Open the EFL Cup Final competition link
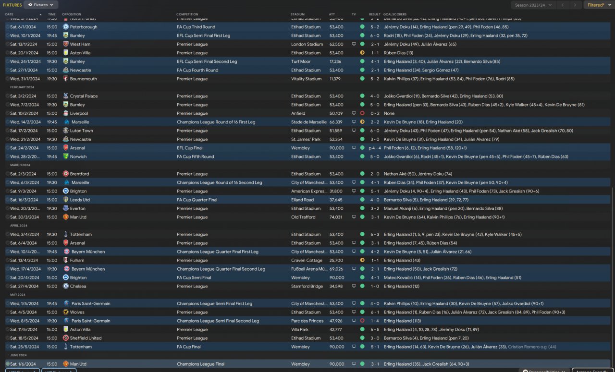This screenshot has width=615, height=372. coord(189,148)
